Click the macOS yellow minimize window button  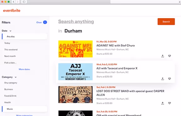point(5,2)
